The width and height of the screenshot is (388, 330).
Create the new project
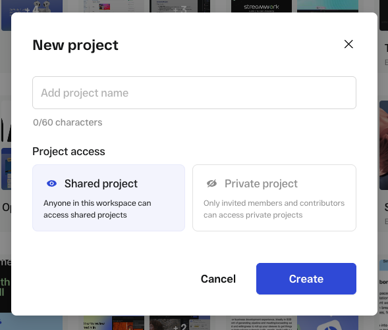[x=306, y=279]
